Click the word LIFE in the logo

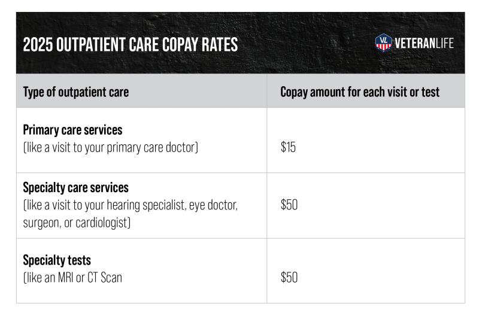click(x=444, y=43)
